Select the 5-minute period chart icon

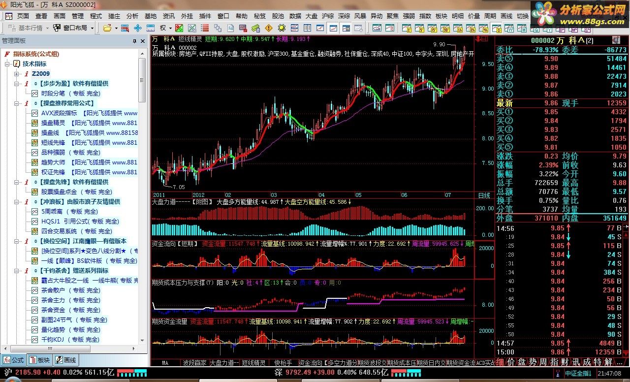(x=419, y=28)
